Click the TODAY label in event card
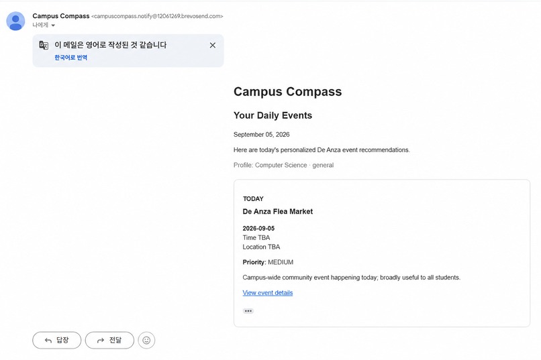The height and width of the screenshot is (360, 541). point(253,199)
